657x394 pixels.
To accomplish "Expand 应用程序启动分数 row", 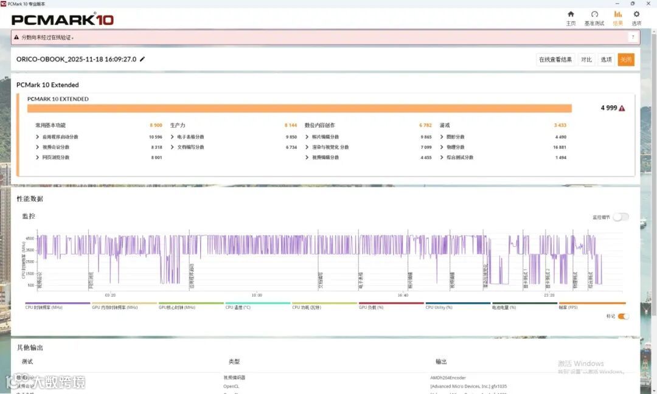I will click(37, 137).
